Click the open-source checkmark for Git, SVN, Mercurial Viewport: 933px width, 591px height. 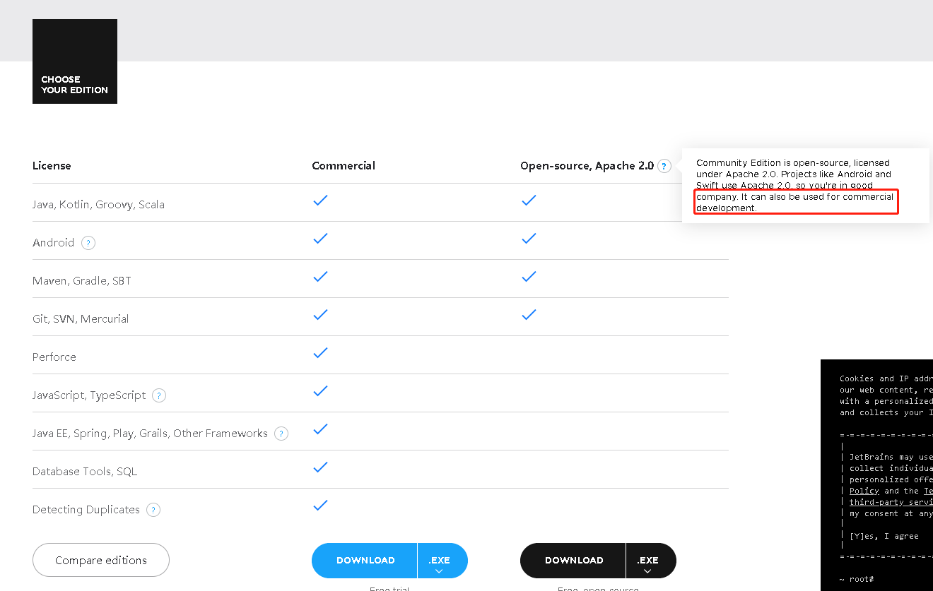(529, 314)
